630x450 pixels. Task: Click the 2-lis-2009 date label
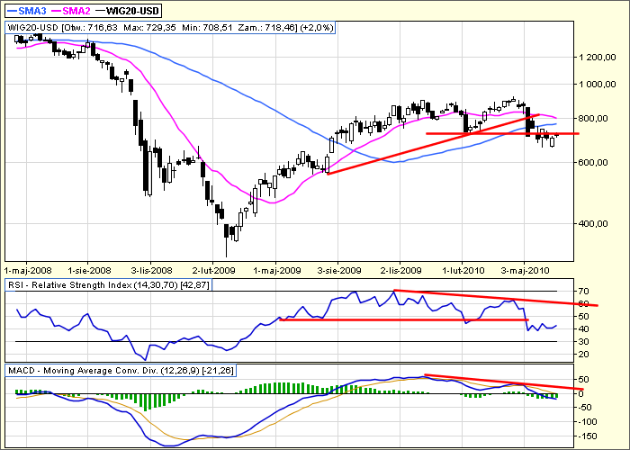401,270
